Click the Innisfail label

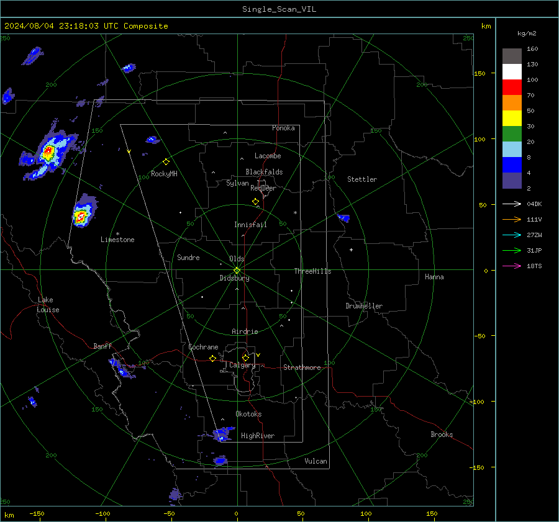250,225
